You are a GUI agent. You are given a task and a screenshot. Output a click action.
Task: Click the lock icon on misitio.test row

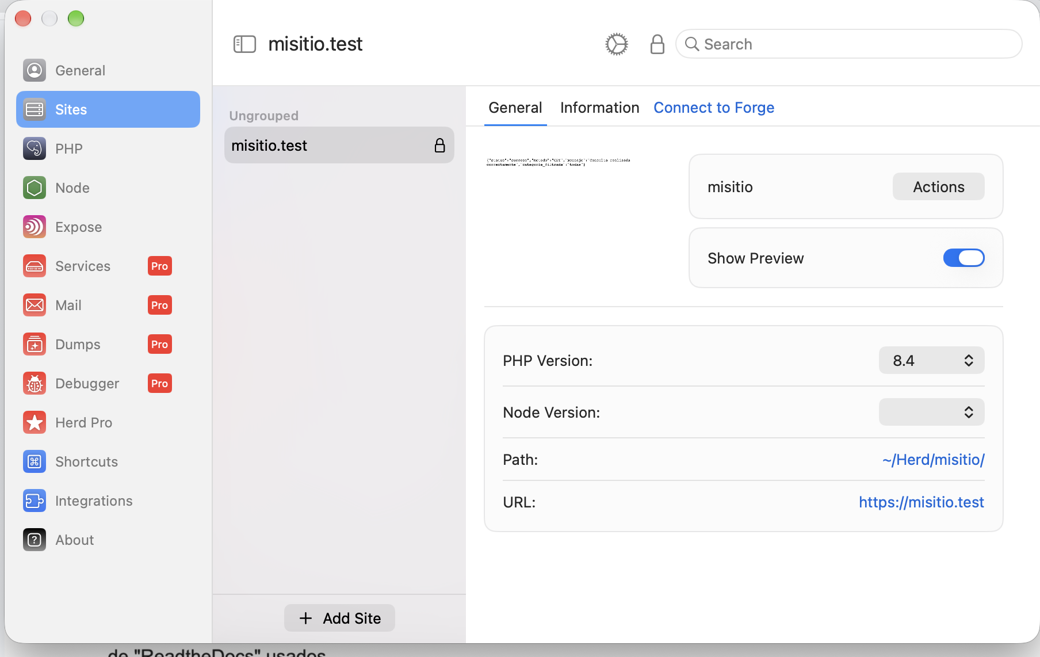click(439, 145)
